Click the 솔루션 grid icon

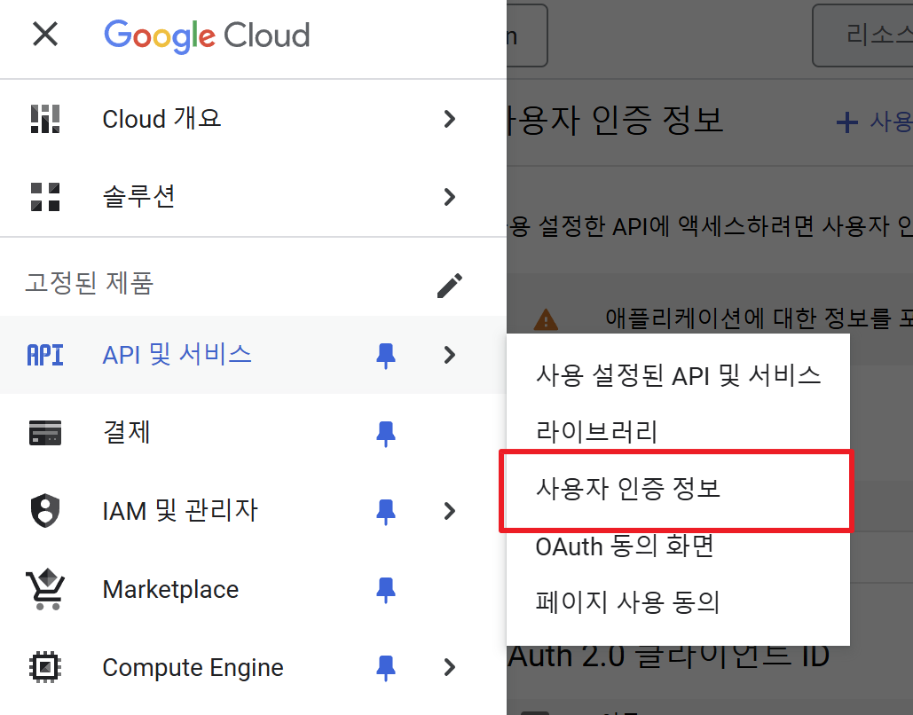(x=45, y=197)
